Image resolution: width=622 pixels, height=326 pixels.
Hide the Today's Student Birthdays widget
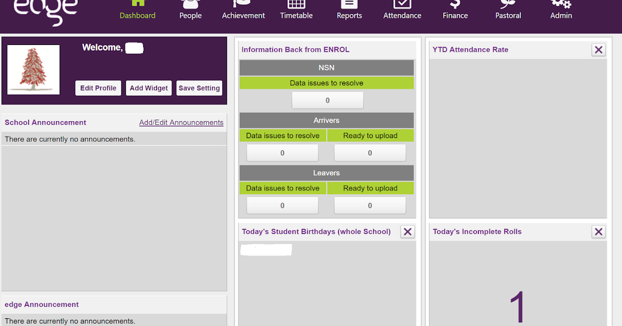tap(407, 232)
